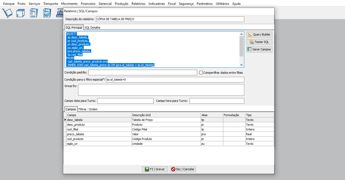345x180 pixels.
Task: Switch to the SQL Detalhe tab
Action: 92,28
